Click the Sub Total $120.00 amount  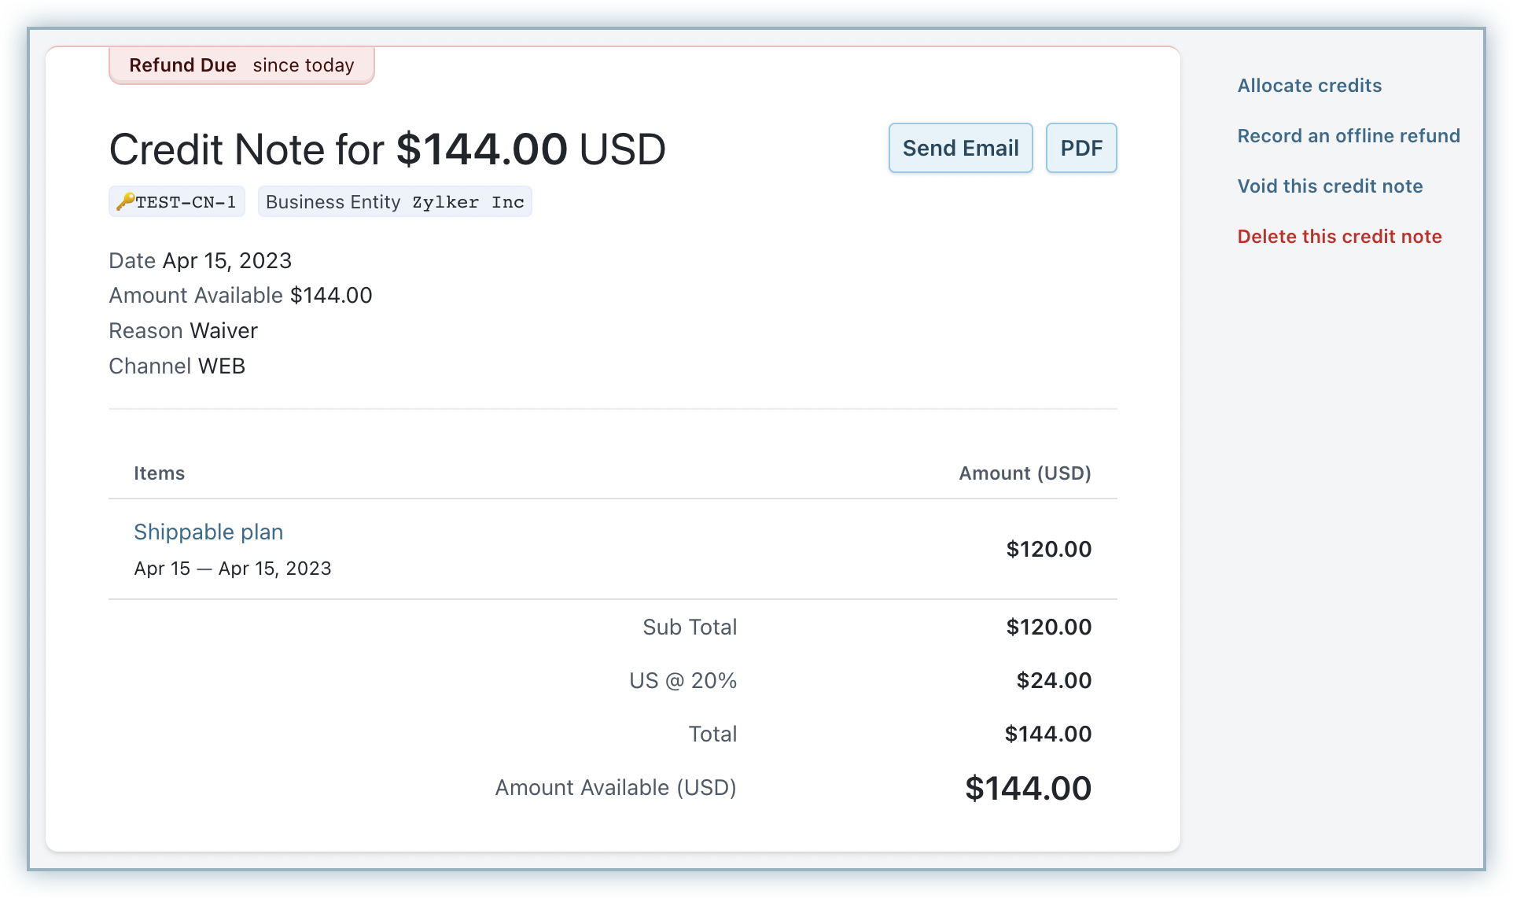(x=1048, y=627)
